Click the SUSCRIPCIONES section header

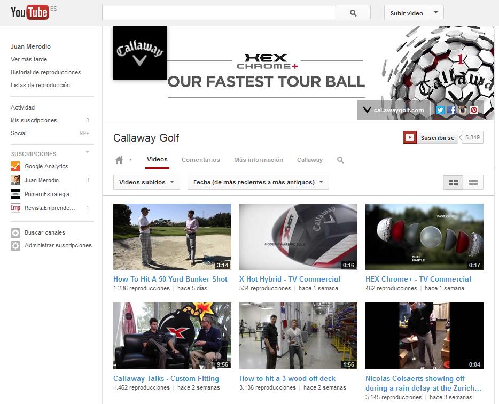[x=34, y=154]
